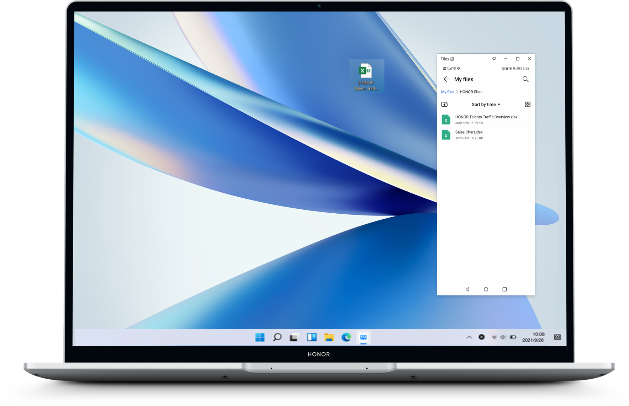The width and height of the screenshot is (629, 406).
Task: Create a new folder with the add-folder icon
Action: pos(444,104)
